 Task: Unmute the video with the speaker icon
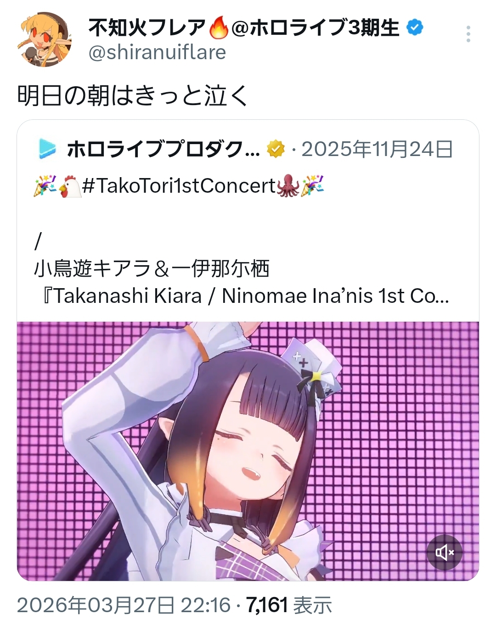coord(445,552)
